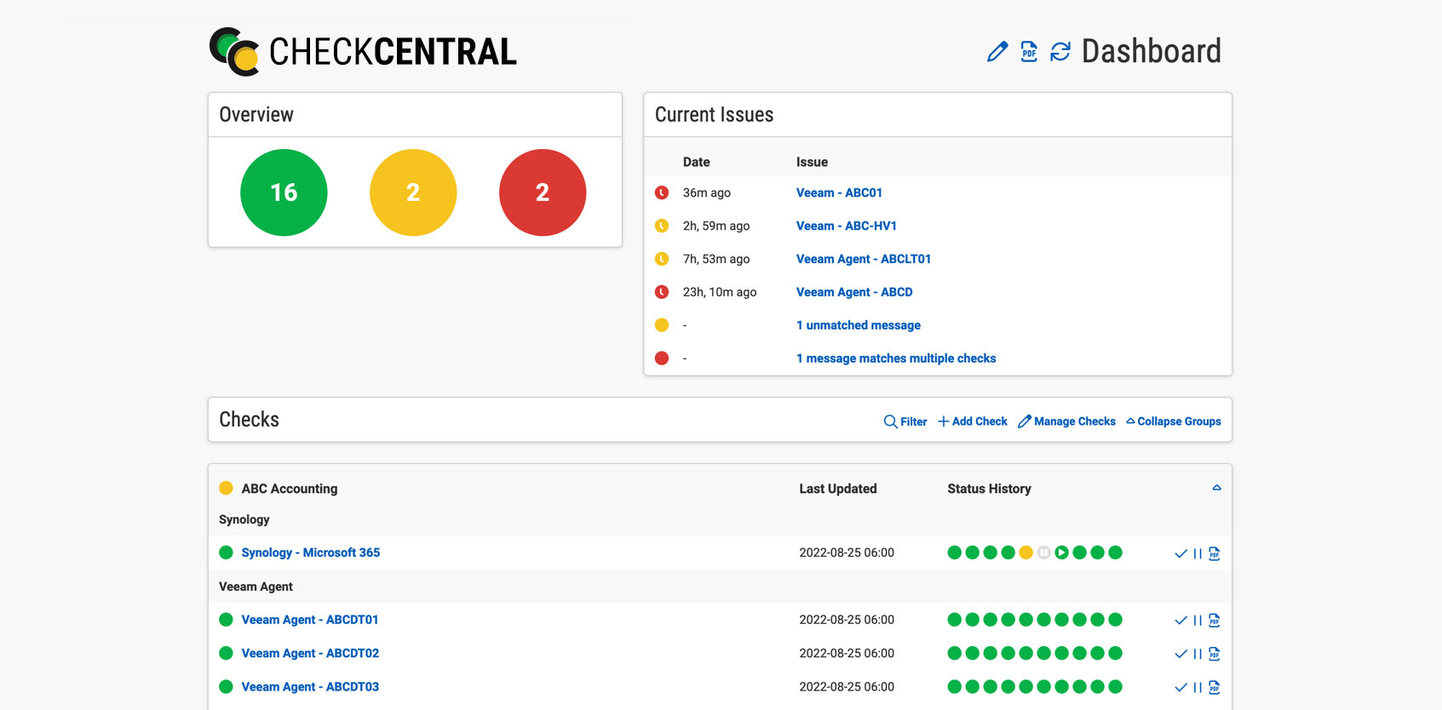Refresh the dashboard icon
The image size is (1442, 710).
click(x=1060, y=52)
